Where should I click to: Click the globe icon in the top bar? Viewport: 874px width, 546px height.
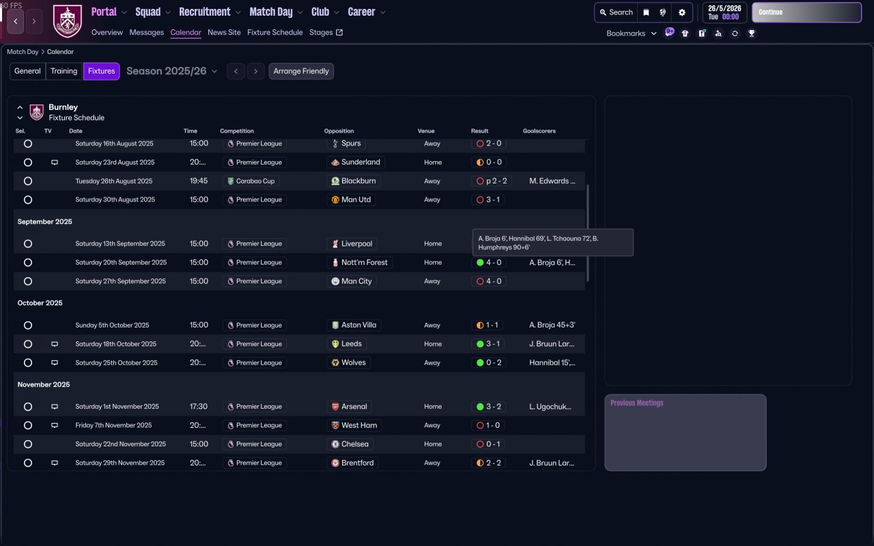coord(662,12)
